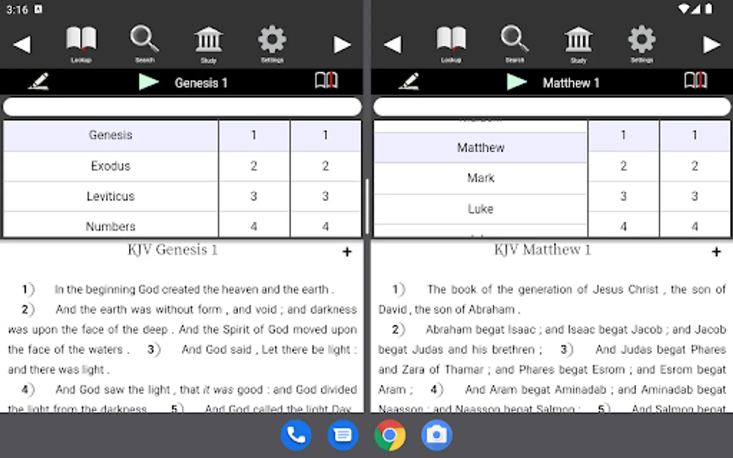Open the bookmark icon beside Matthew 1
Viewport: 733px width, 458px height.
click(696, 80)
